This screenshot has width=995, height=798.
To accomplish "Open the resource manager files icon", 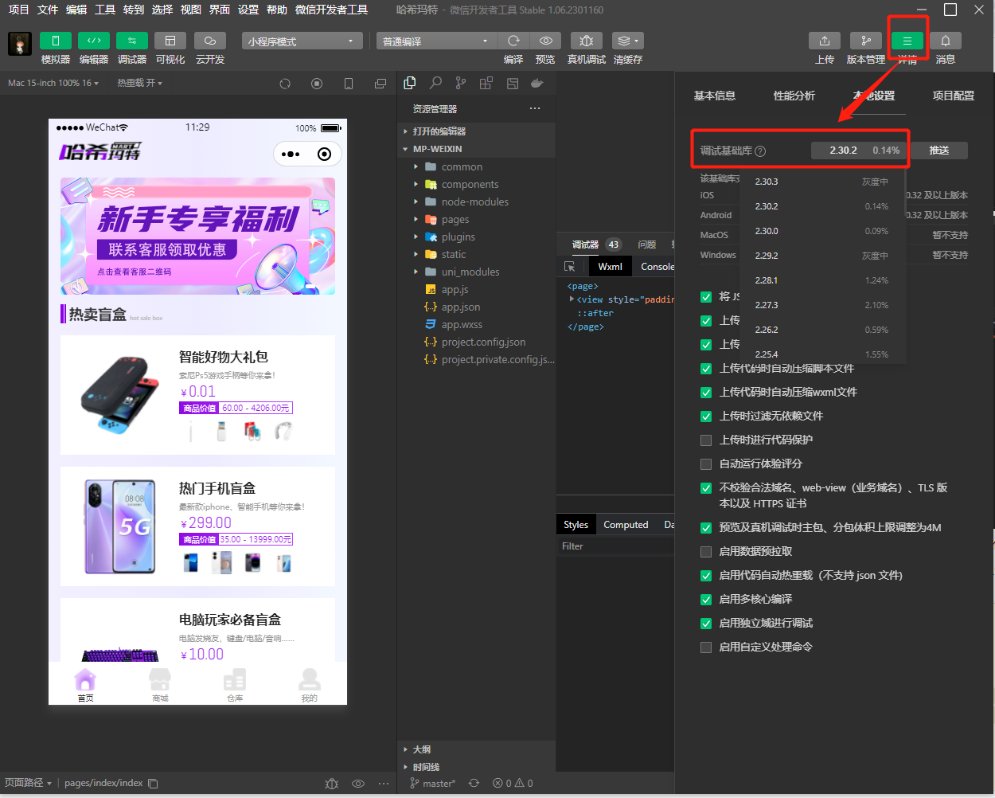I will click(410, 83).
